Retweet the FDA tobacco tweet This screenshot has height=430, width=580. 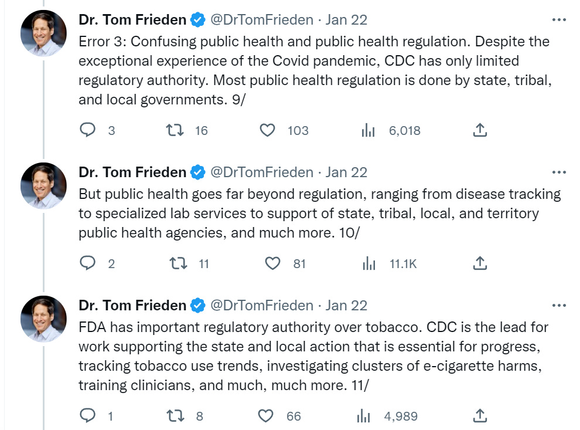pos(175,416)
